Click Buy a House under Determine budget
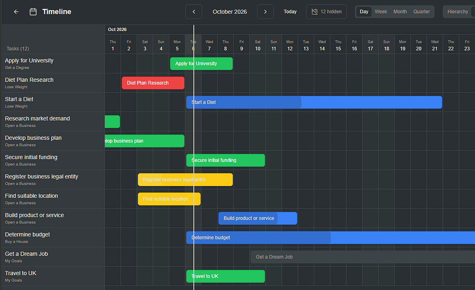Image resolution: width=475 pixels, height=290 pixels. pos(16,242)
